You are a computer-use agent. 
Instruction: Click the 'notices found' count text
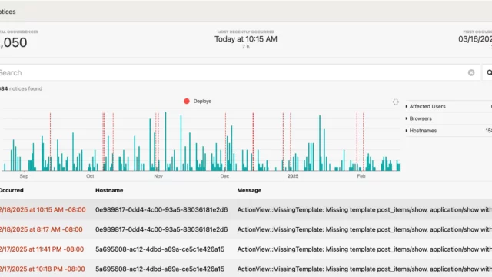click(x=21, y=89)
